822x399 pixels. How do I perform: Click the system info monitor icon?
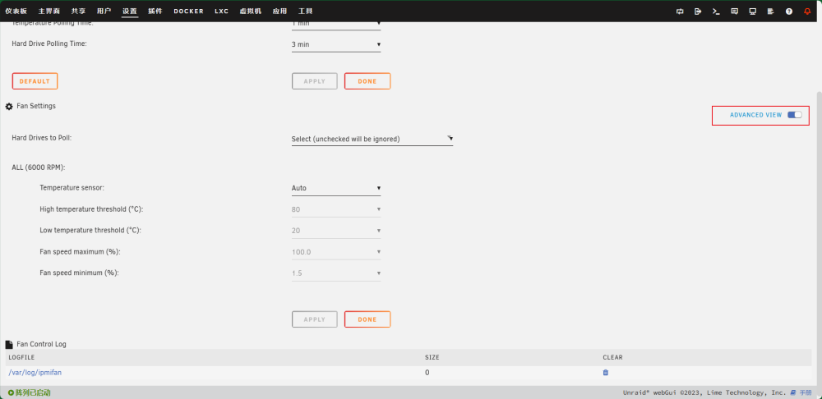tap(753, 11)
